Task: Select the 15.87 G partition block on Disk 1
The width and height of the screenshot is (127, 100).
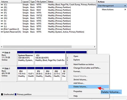Action: pos(31,74)
